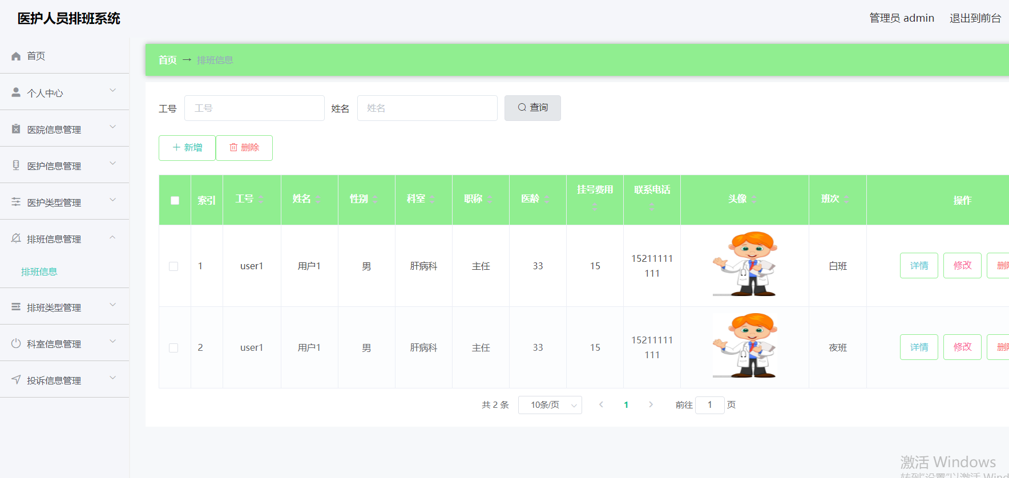Toggle the select-all checkbox in the table header
Viewport: 1009px width, 478px height.
pyautogui.click(x=175, y=200)
